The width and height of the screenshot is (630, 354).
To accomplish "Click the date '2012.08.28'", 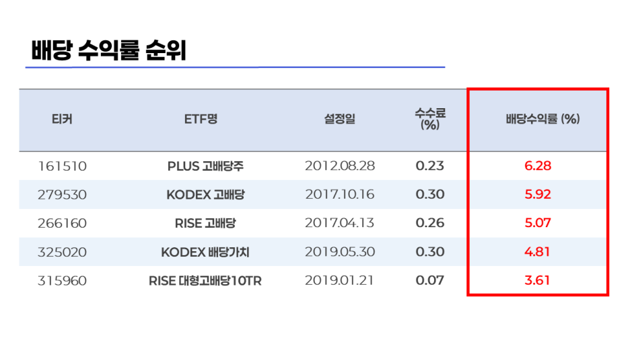I will click(x=340, y=165).
